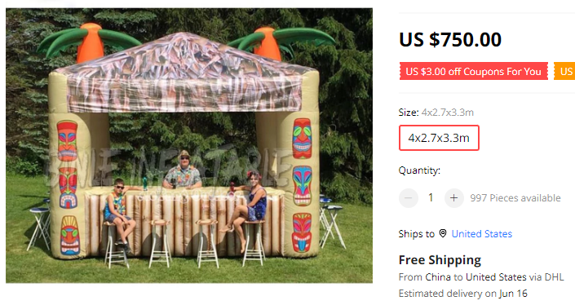Click the location pin icon beside Ships to
Viewport: 575px width, 305px height.
[443, 233]
